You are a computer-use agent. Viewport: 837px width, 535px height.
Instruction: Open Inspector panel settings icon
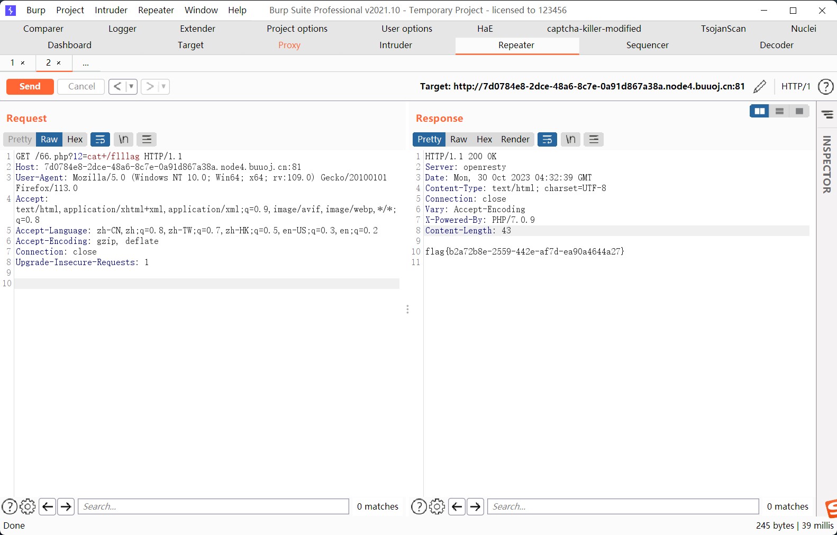(x=827, y=115)
